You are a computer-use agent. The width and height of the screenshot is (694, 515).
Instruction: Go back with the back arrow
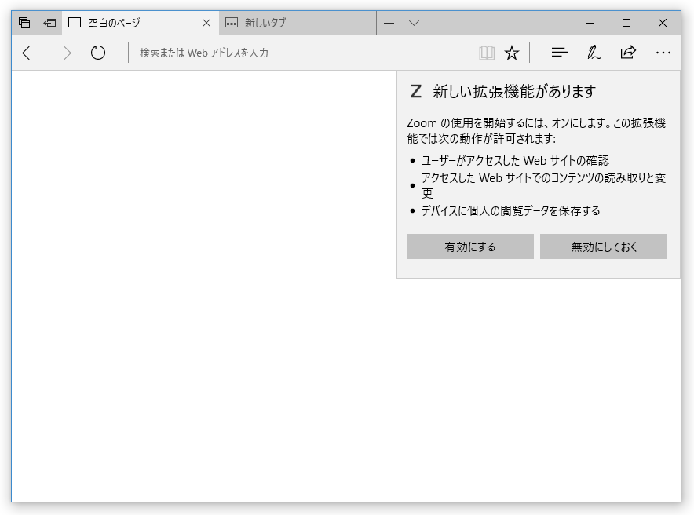(30, 53)
